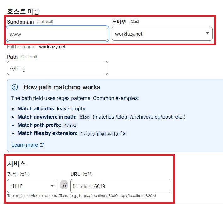Click the URL field with localhost:6819
Image resolution: width=223 pixels, height=204 pixels.
coord(120,186)
